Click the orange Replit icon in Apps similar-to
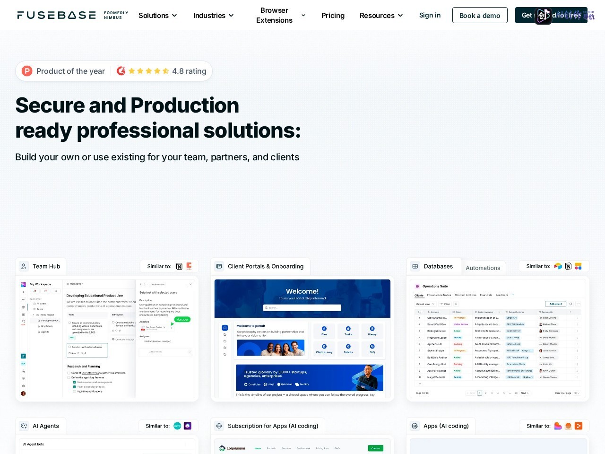Image resolution: width=605 pixels, height=454 pixels. (579, 426)
